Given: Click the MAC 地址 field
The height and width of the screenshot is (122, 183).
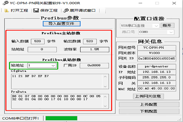Looking at the screenshot, I should point(157,89).
